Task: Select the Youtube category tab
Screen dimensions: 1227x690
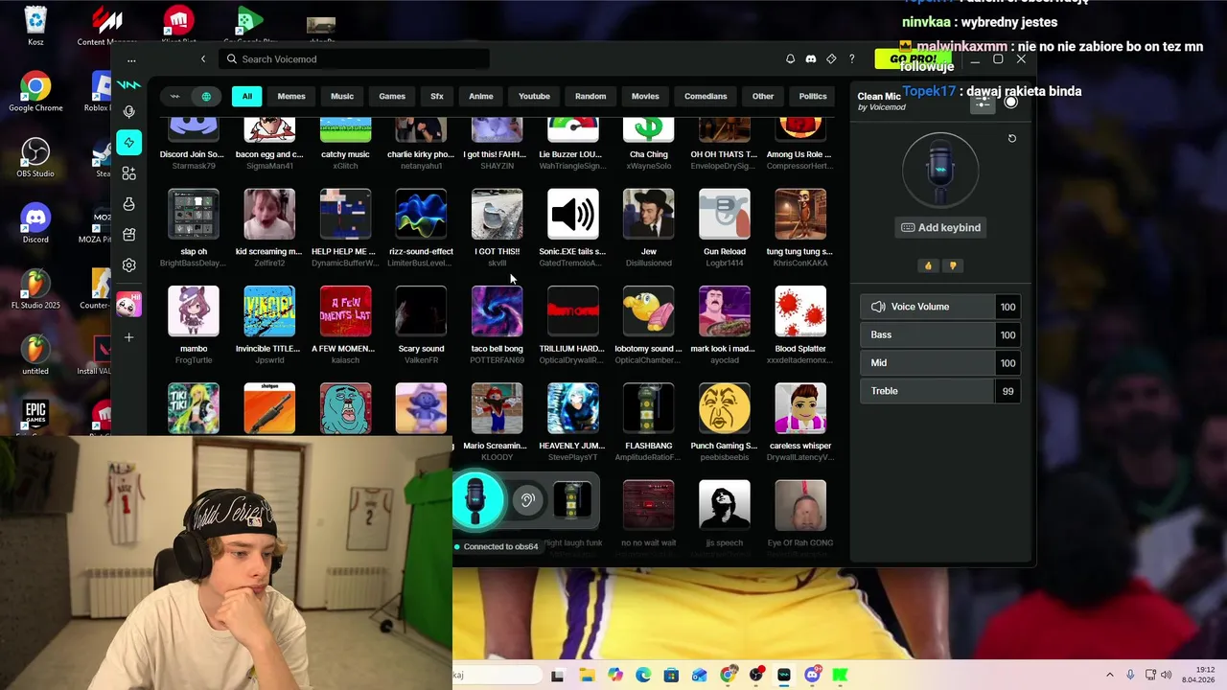Action: [x=534, y=96]
